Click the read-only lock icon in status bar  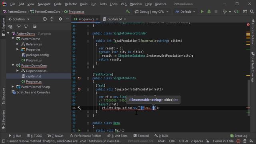click(207, 141)
